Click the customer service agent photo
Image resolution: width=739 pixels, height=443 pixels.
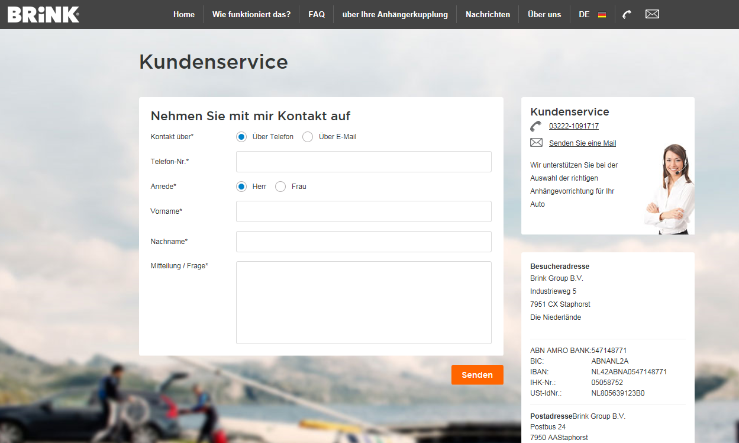point(669,189)
